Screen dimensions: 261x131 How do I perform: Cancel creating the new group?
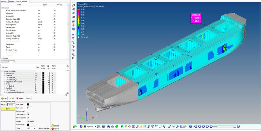[55, 129]
